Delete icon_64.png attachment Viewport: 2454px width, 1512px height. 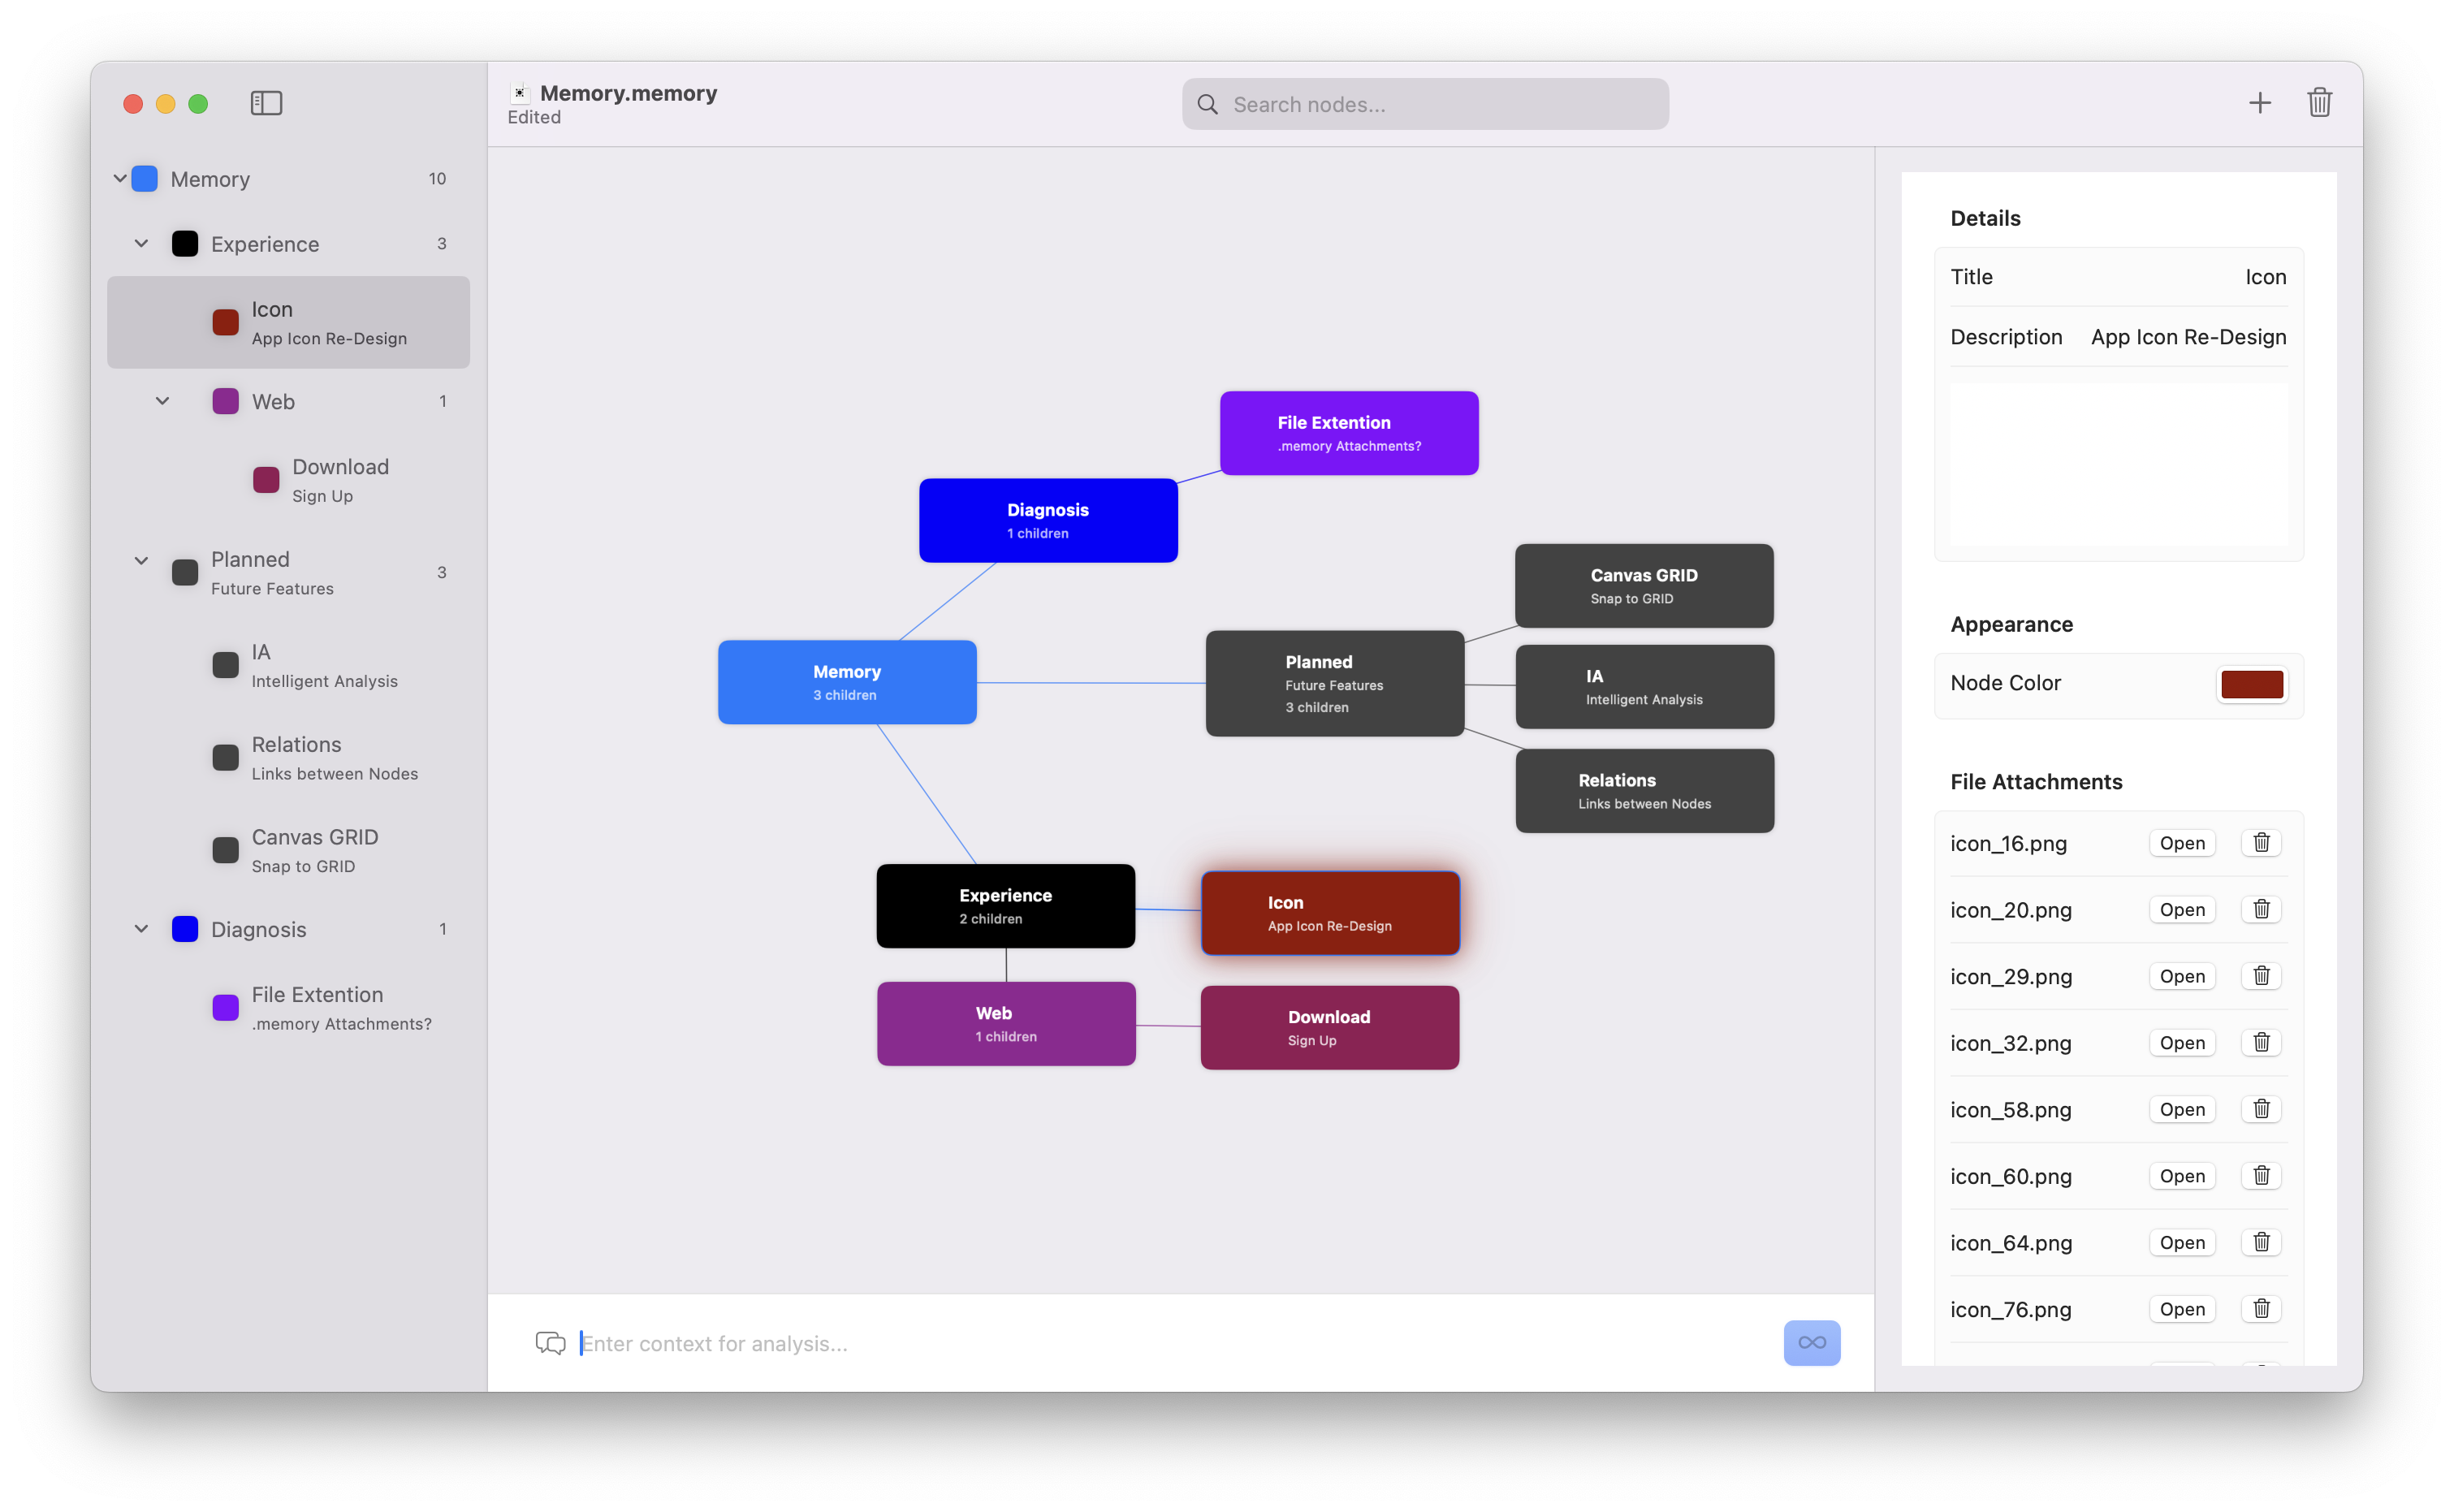point(2261,1242)
